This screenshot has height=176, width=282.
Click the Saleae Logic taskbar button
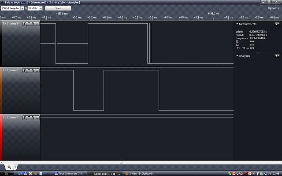(105, 173)
